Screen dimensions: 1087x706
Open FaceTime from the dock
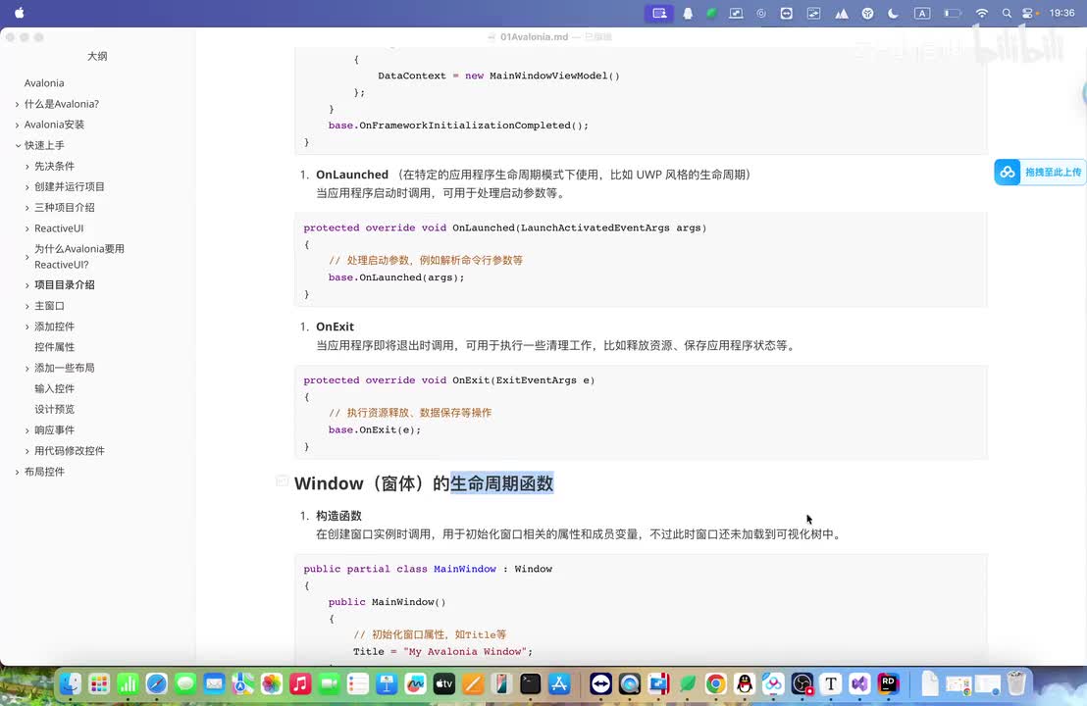330,684
